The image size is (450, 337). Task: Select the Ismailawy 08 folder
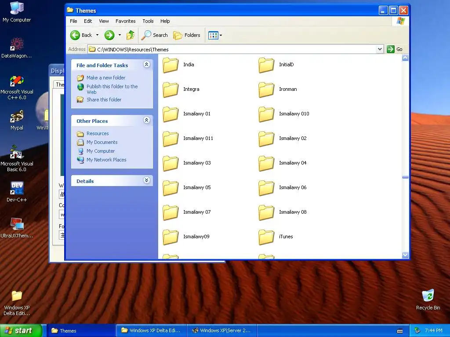pyautogui.click(x=283, y=213)
